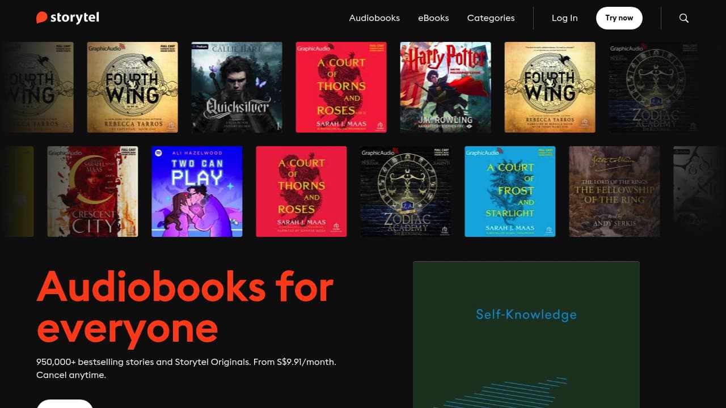Open the Quicksilver book cover
Screen dimensions: 726x408
coord(237,87)
